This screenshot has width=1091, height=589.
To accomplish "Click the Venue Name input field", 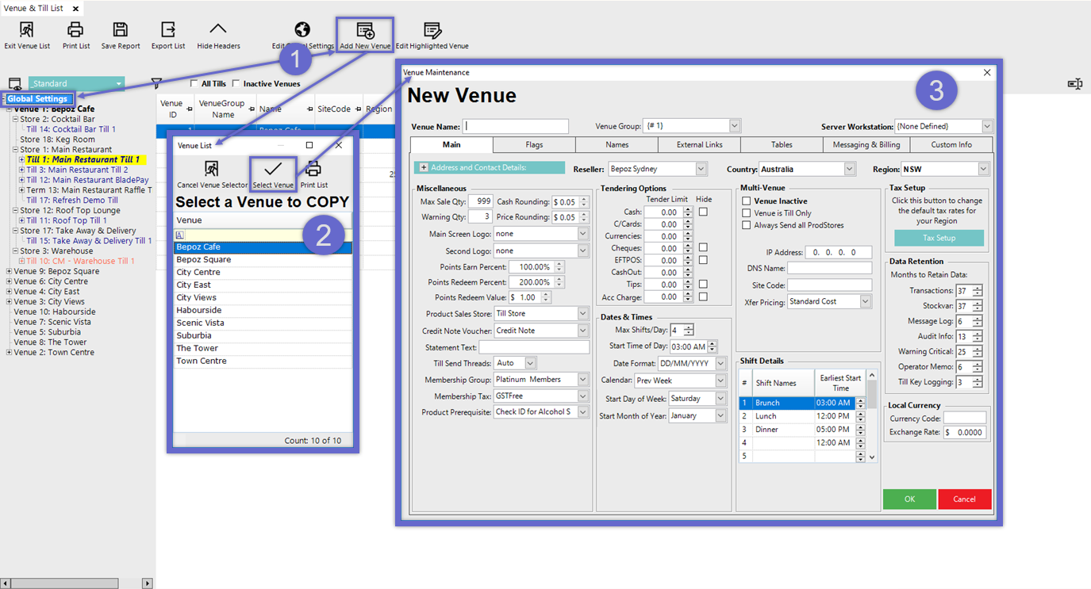I will point(516,126).
